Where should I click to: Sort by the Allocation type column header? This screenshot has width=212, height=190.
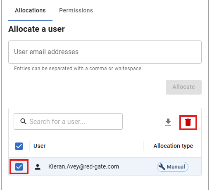click(x=173, y=146)
